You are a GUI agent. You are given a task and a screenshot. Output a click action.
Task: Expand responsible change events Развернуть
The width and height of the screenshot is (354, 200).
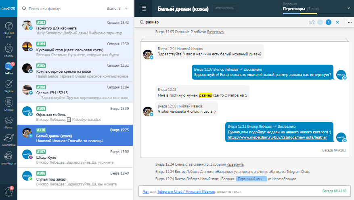coord(235,164)
